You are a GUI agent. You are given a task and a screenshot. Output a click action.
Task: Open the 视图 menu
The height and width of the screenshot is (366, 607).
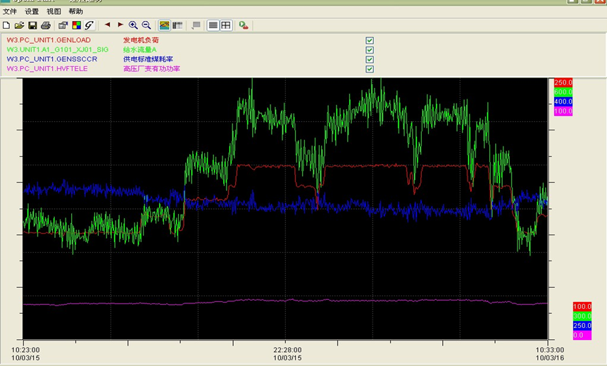[54, 11]
